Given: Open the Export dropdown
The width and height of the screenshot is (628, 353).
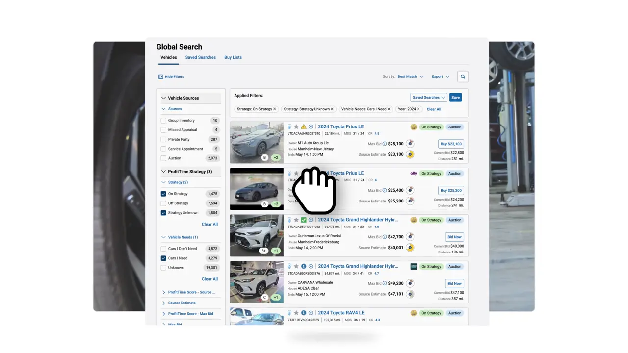Looking at the screenshot, I should click(x=441, y=77).
